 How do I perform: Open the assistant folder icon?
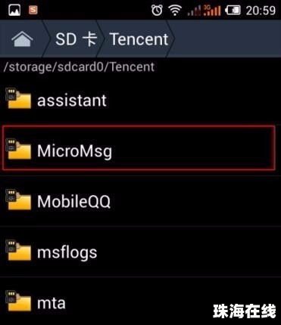(18, 98)
